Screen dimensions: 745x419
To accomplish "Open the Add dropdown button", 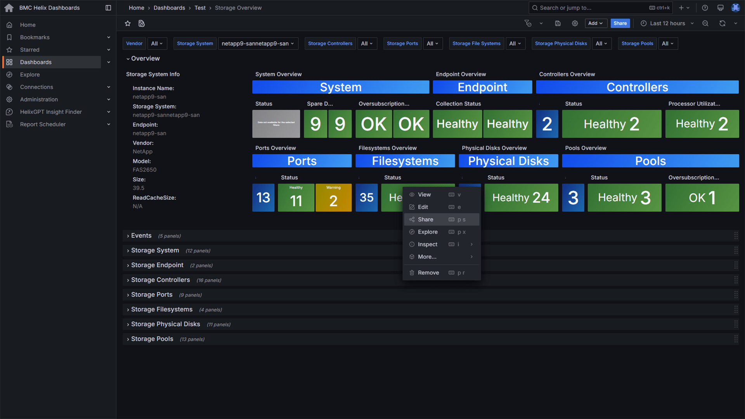I will coord(595,24).
